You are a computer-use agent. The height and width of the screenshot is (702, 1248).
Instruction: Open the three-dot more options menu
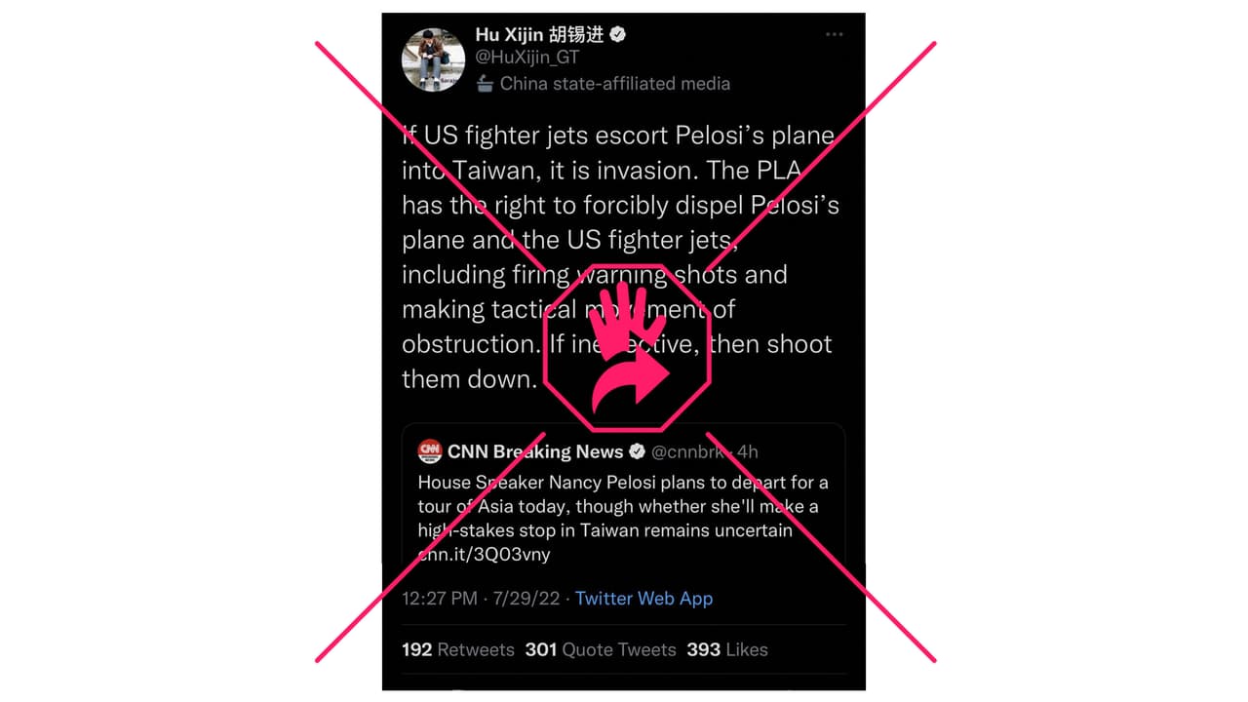834,34
